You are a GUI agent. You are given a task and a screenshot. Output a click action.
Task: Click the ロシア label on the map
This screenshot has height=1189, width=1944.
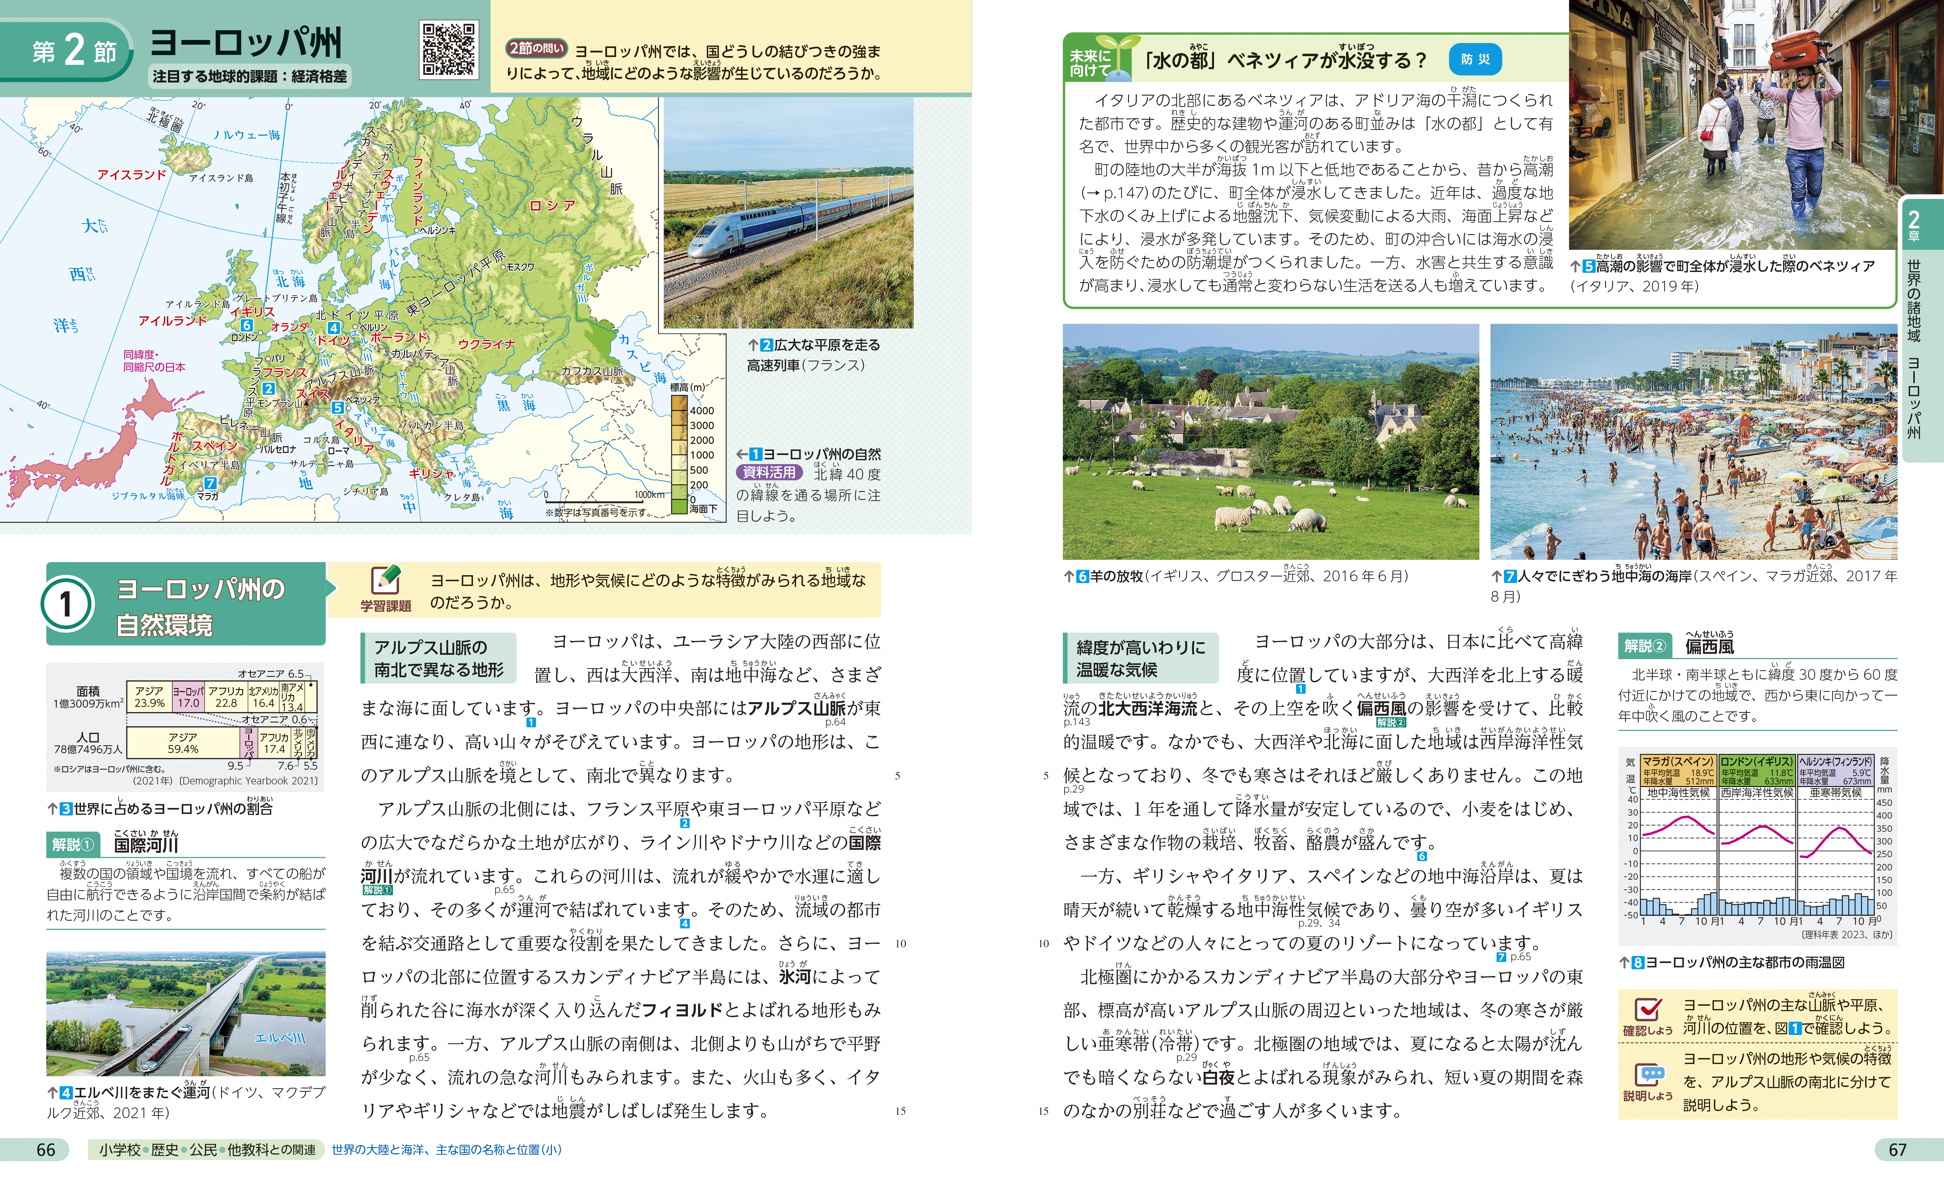tap(552, 206)
